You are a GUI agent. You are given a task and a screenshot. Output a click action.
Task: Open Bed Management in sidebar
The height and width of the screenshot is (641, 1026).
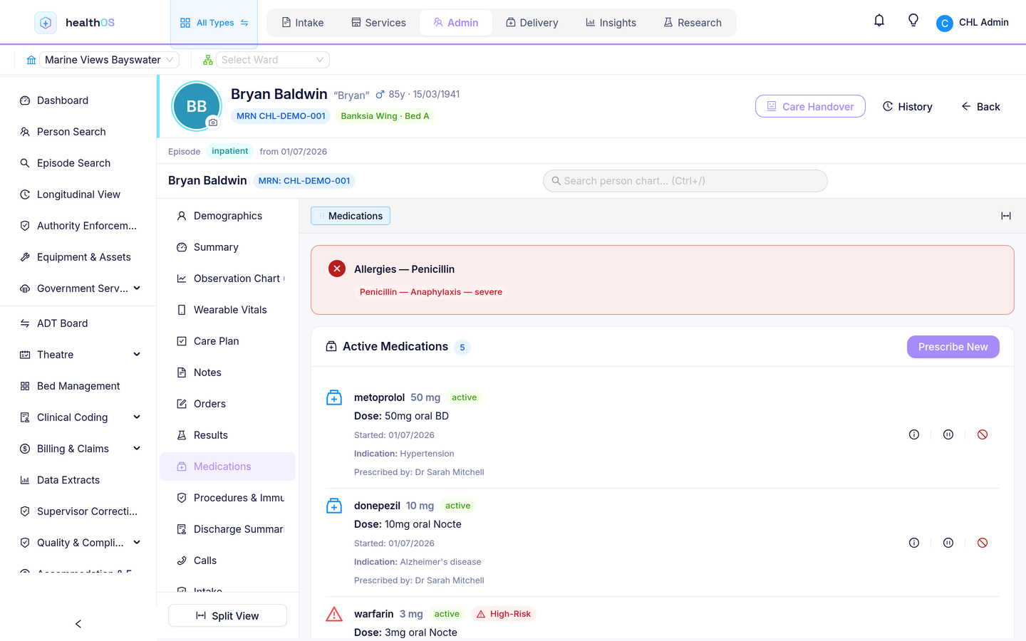78,386
